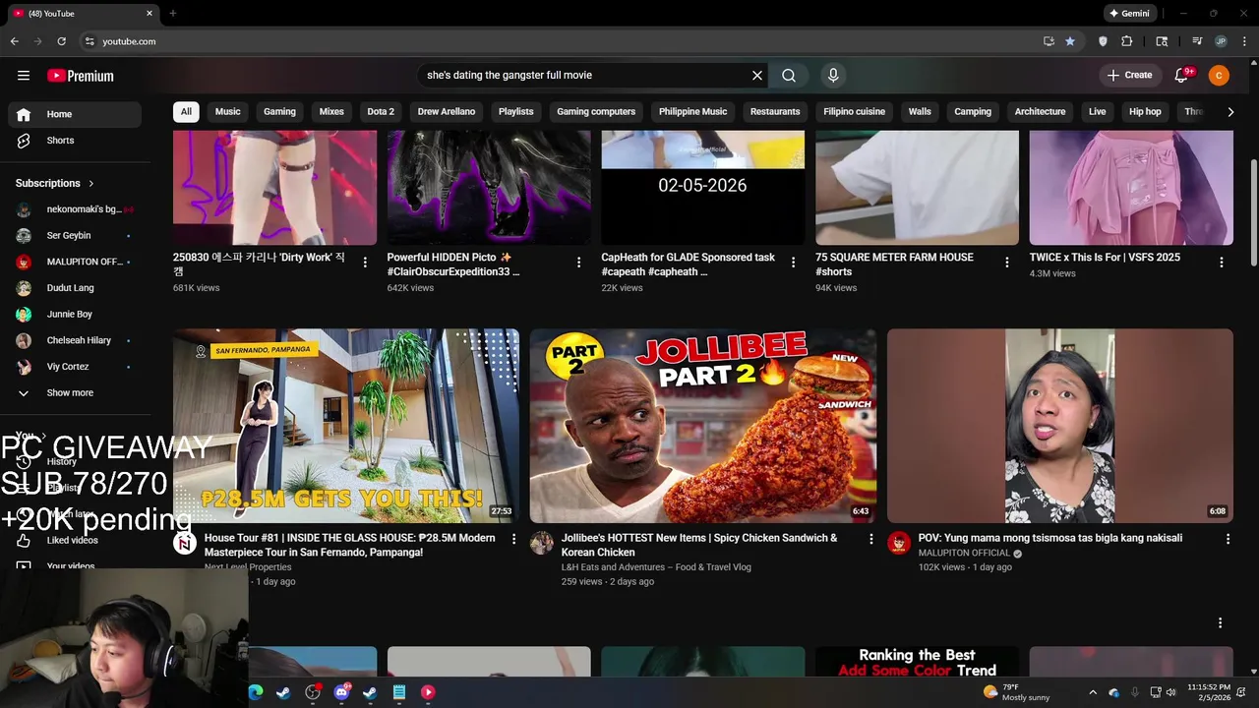Select the All filter chip
Screen dimensions: 1259x708
coord(186,112)
